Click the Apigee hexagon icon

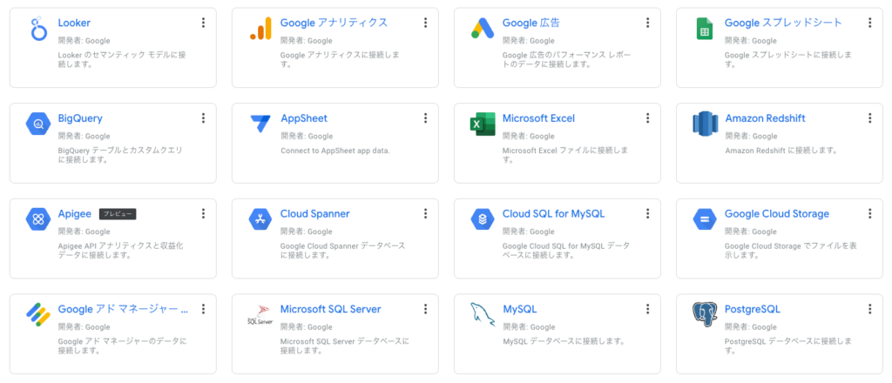[x=39, y=219]
